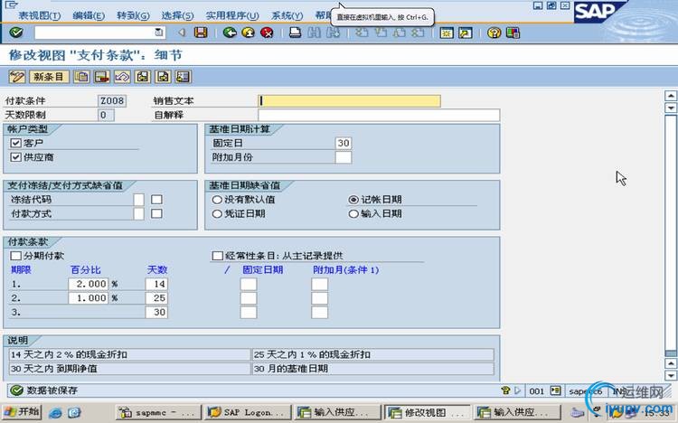The image size is (678, 423).
Task: Click the Next Entry icon
Action: coord(163,77)
